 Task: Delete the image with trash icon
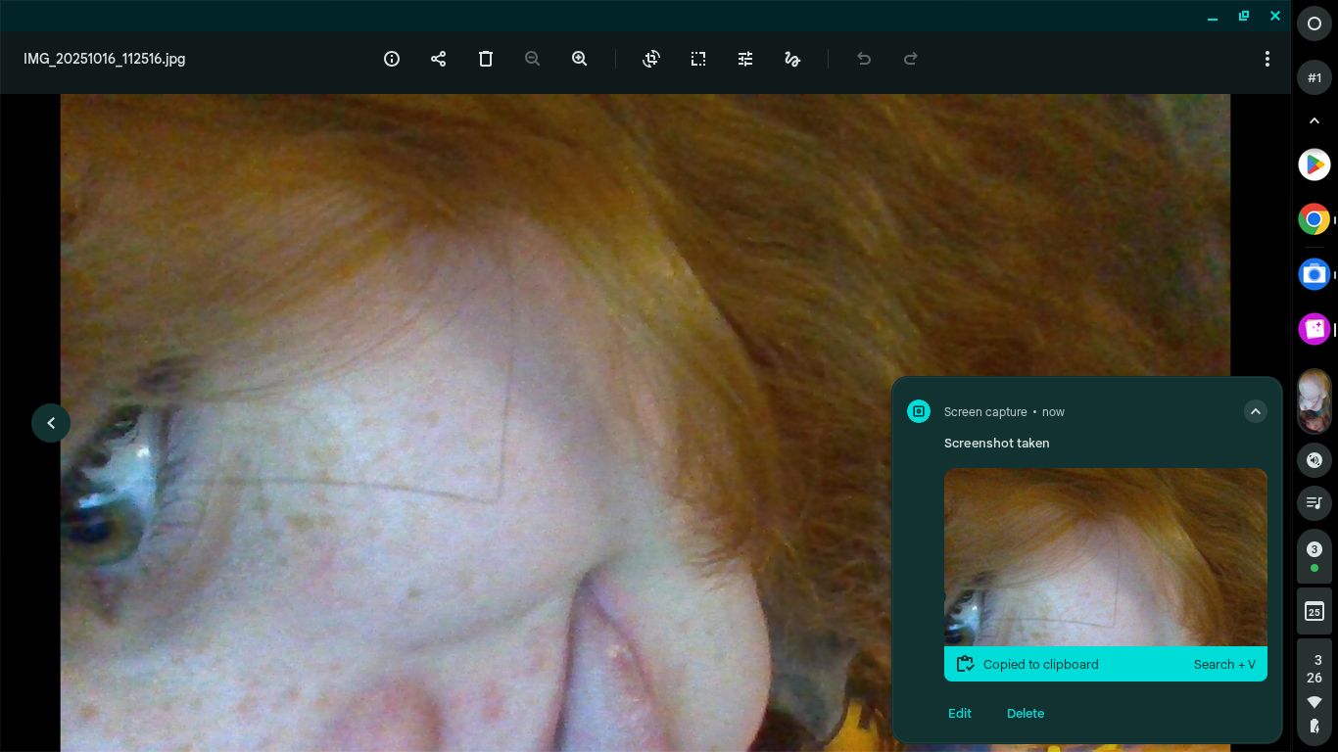[486, 59]
